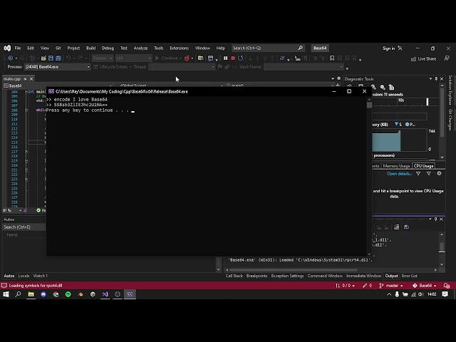
Task: Click the diagnostic timeline position marker
Action: 427,101
